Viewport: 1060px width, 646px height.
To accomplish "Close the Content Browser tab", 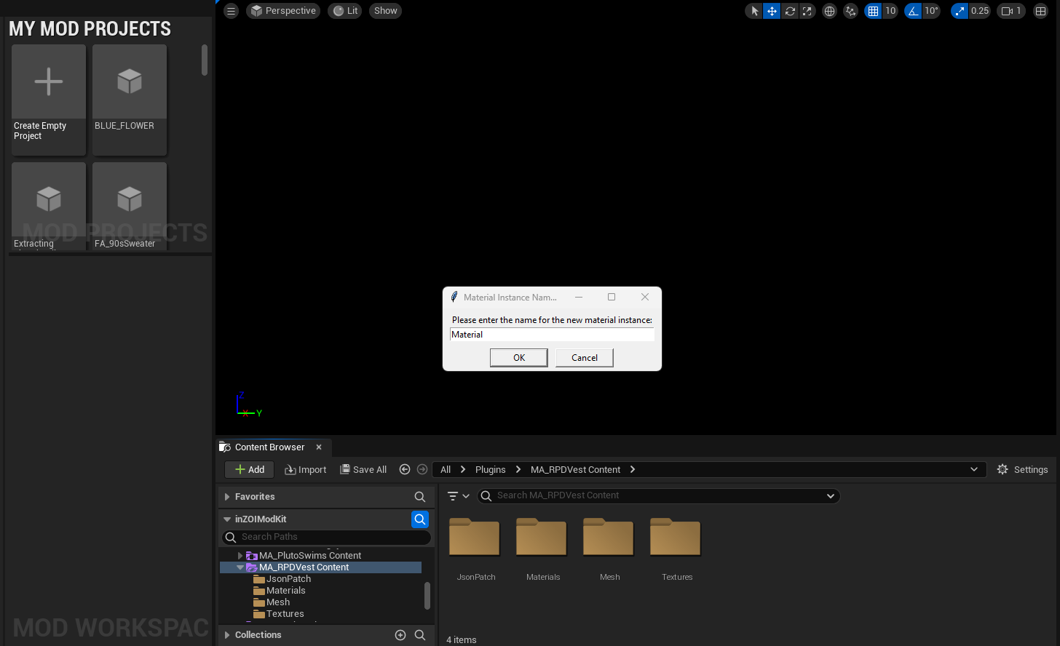I will point(319,447).
